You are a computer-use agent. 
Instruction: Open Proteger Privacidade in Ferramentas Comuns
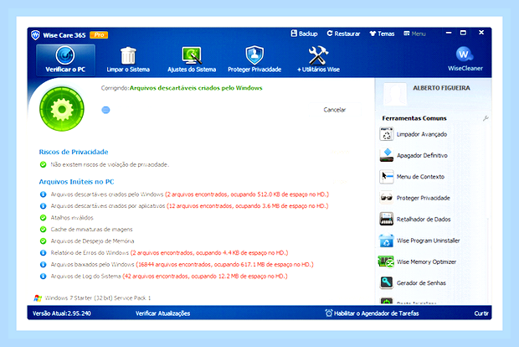[414, 198]
